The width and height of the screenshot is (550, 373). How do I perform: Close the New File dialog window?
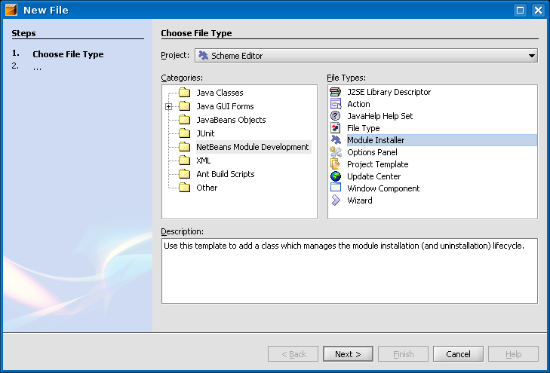click(538, 10)
